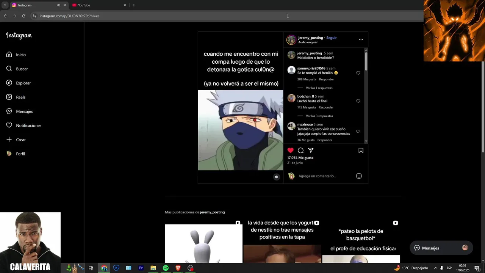
Task: Open jeremy_posting link in Más publicaciones
Action: [212, 212]
